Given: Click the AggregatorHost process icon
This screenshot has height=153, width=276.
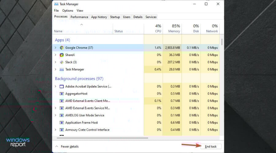Looking at the screenshot, I should point(62,94).
